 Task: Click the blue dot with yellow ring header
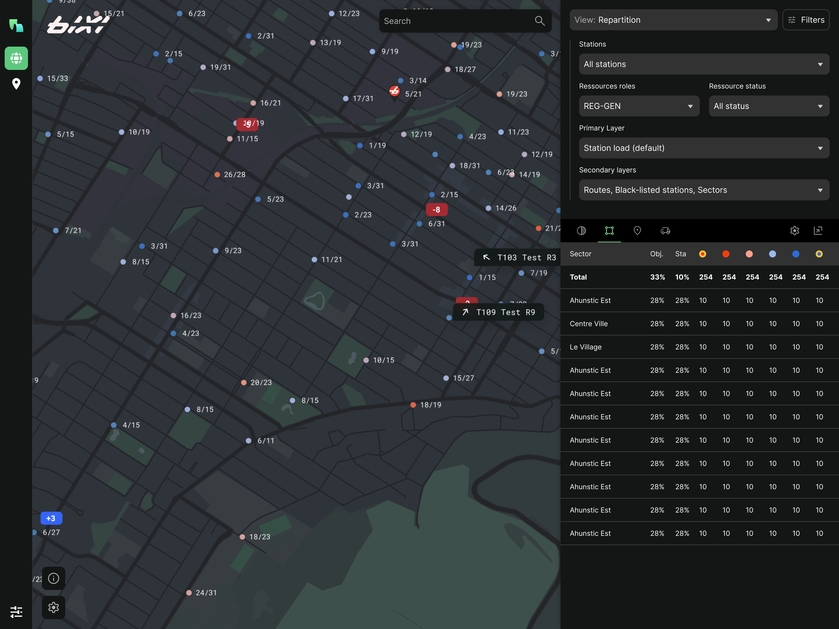tap(819, 254)
